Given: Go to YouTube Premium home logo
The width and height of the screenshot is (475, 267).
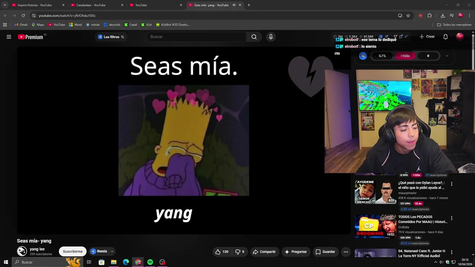Looking at the screenshot, I should pos(31,37).
